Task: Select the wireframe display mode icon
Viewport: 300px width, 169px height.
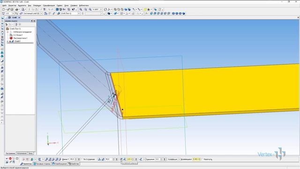Action: point(115,9)
